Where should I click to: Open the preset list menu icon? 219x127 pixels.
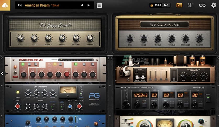coord(99,5)
